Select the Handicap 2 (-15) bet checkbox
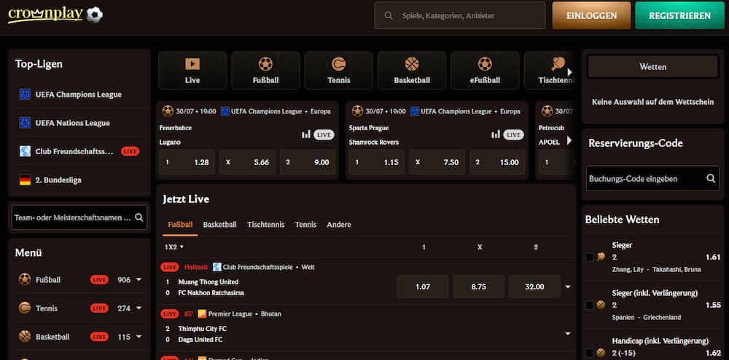 coord(589,353)
